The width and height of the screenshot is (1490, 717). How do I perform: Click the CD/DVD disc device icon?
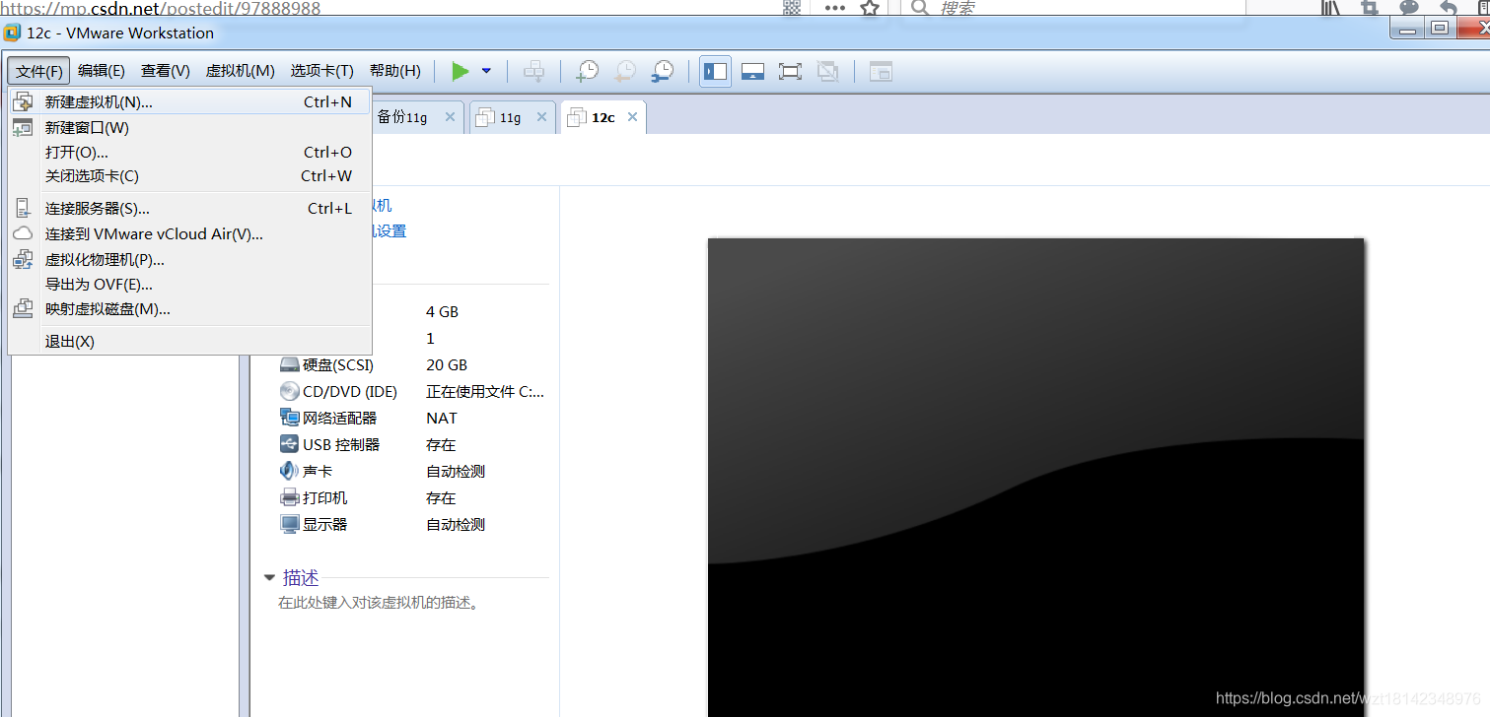point(289,391)
